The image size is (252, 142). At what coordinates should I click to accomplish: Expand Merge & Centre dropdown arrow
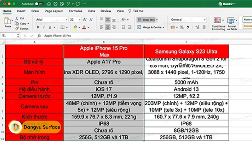(x=163, y=27)
